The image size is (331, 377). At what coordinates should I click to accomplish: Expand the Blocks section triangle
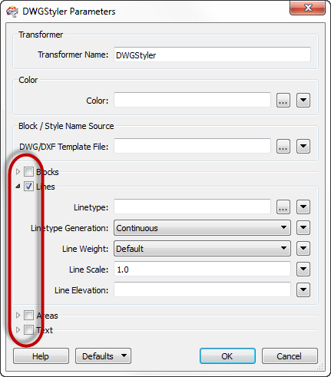18,171
